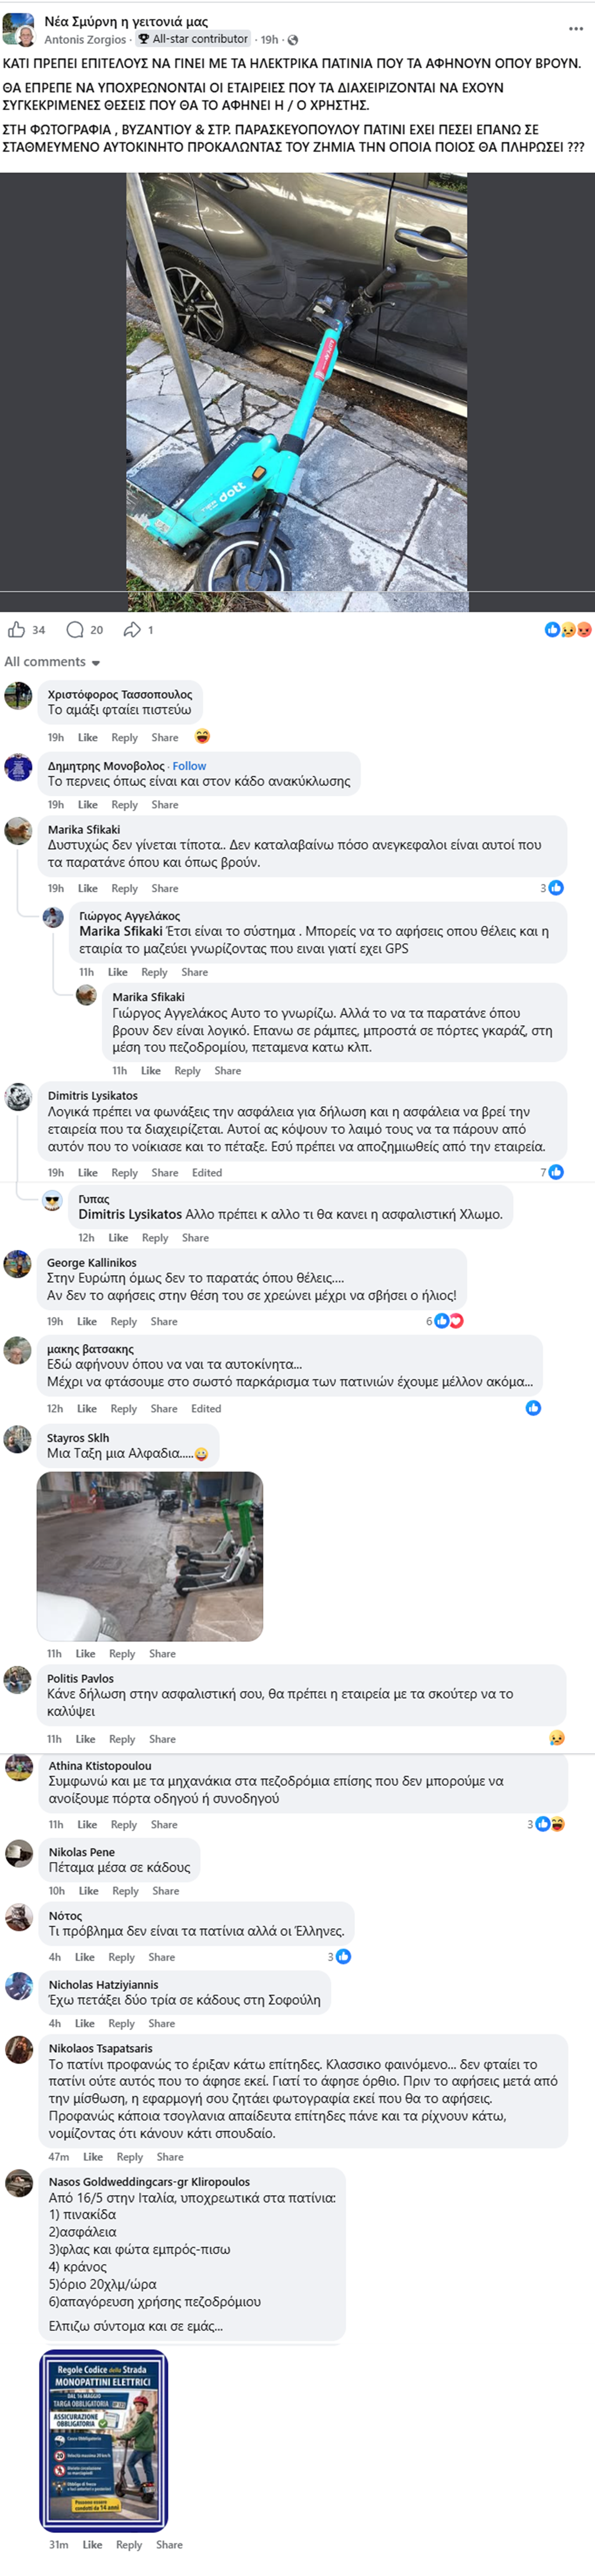The height and width of the screenshot is (2576, 595).
Task: Like Marika Sfikaki's first comment
Action: [88, 888]
